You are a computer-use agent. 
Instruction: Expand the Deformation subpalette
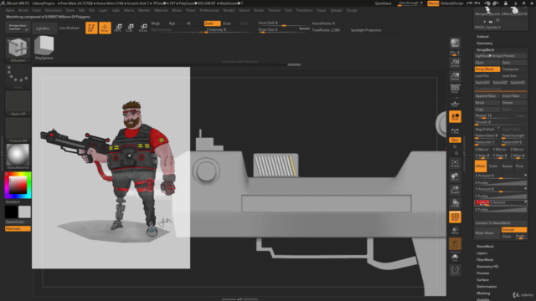[487, 286]
